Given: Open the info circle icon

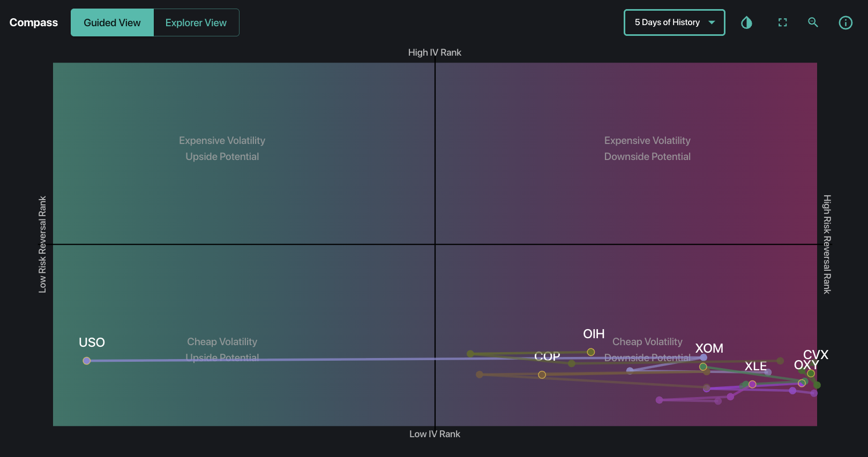Looking at the screenshot, I should point(845,22).
